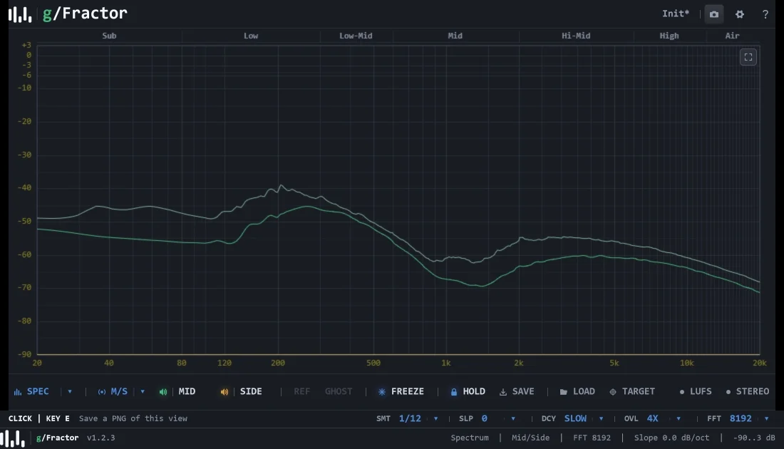Viewport: 784px width, 449px height.
Task: Open the DCY decay dropdown arrow
Action: (x=601, y=418)
